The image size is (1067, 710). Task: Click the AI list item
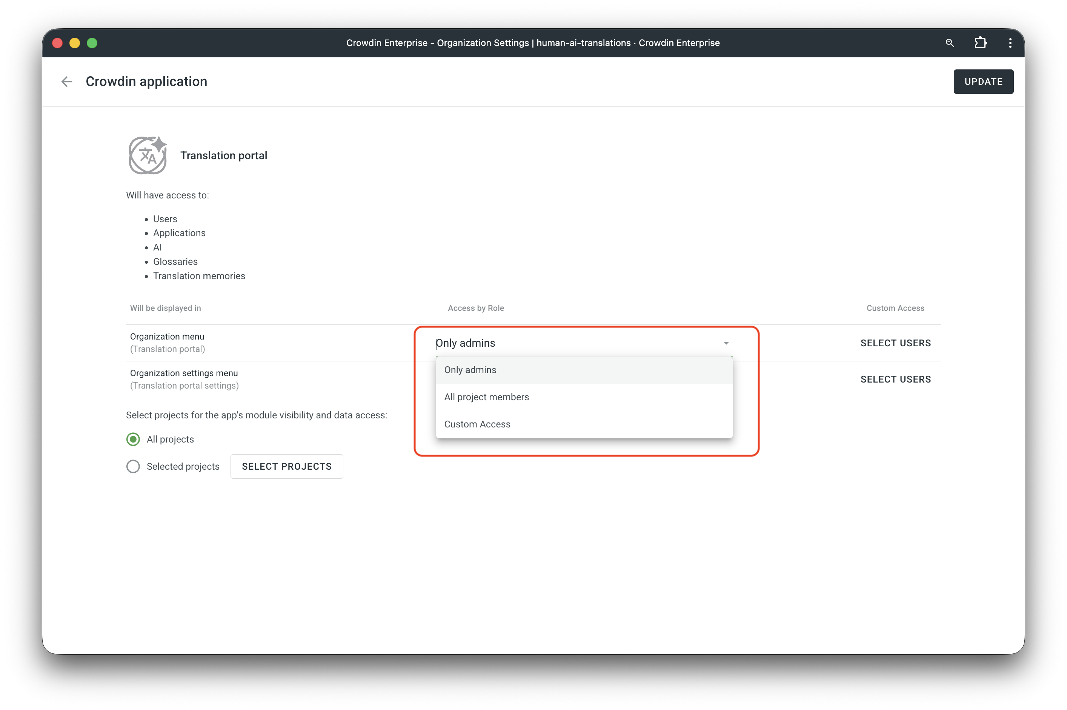pos(157,247)
